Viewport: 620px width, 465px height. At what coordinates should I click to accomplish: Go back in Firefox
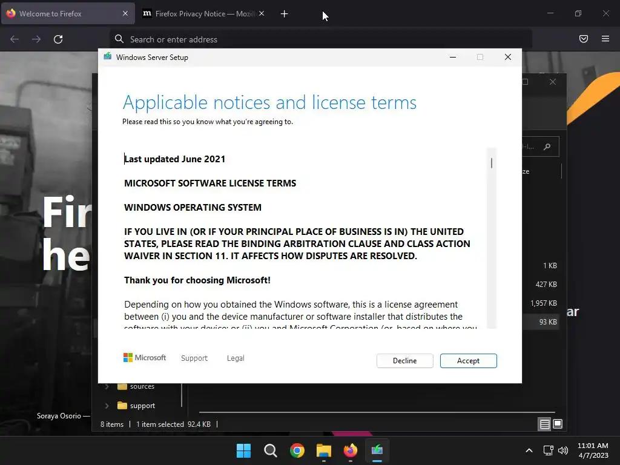tap(15, 39)
